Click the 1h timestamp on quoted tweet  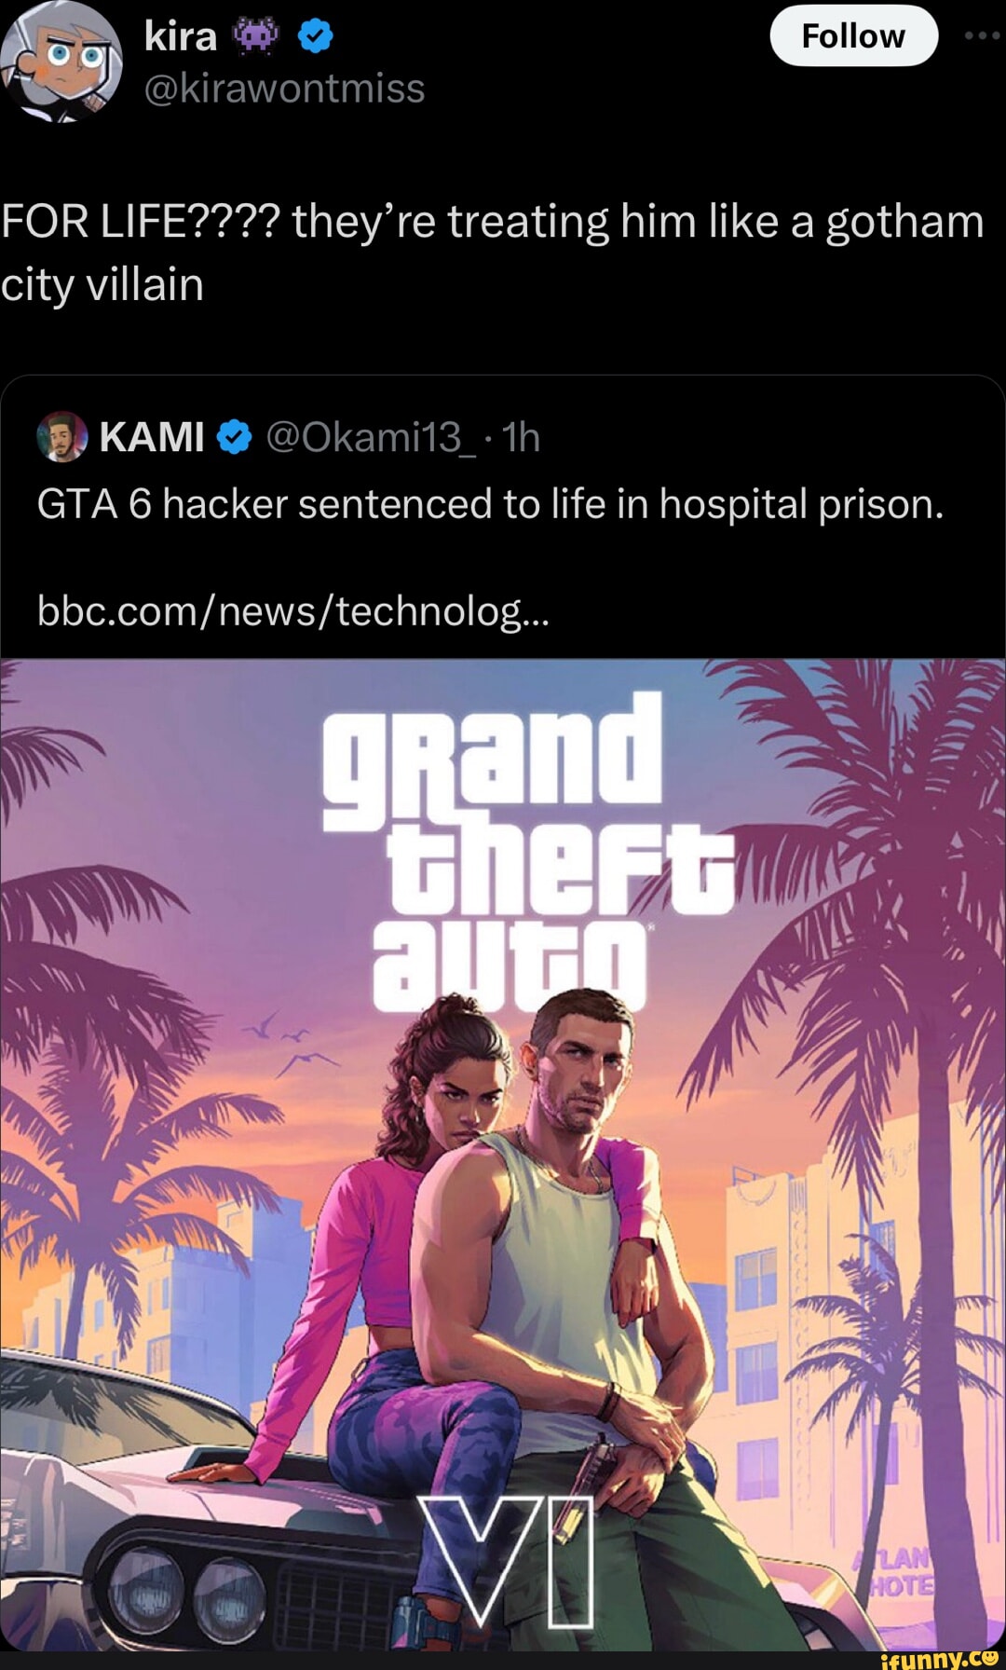point(522,436)
